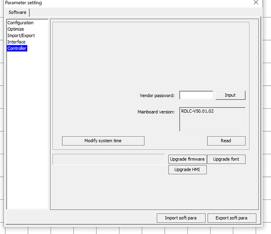Click the Read button

pos(226,141)
